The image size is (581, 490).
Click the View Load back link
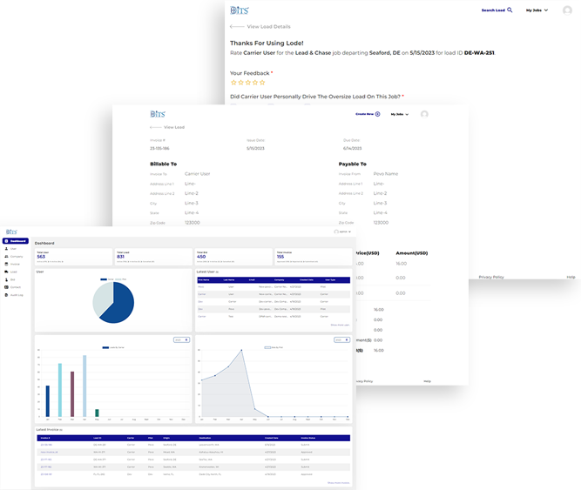(x=168, y=127)
